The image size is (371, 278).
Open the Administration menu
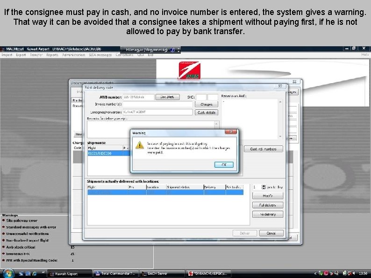(73, 55)
